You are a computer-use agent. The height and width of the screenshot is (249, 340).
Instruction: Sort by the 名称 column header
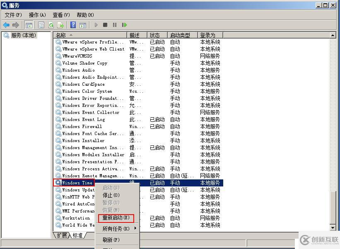pos(90,35)
